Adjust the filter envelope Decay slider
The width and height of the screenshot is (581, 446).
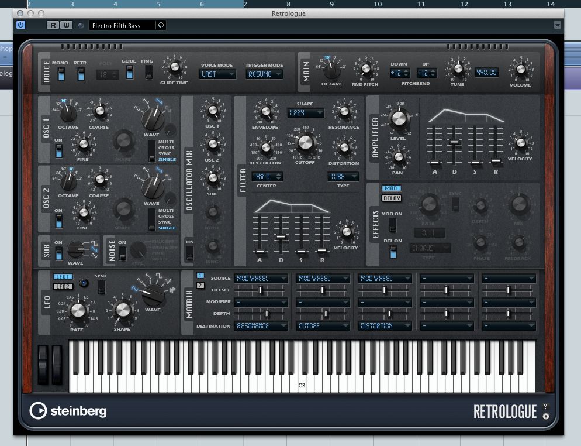coord(281,236)
